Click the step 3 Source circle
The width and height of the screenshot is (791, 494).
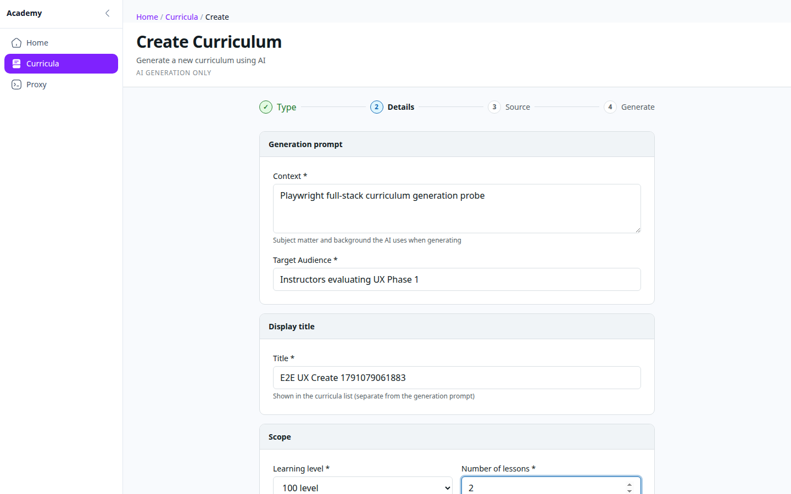pyautogui.click(x=494, y=107)
